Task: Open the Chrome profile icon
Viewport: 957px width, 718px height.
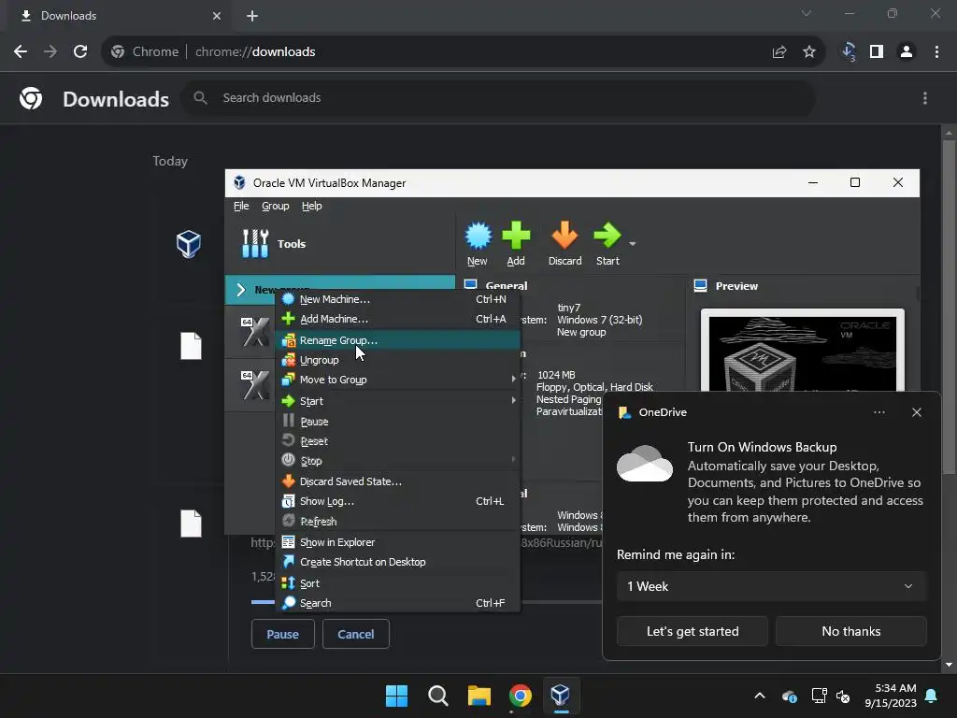Action: coord(907,52)
